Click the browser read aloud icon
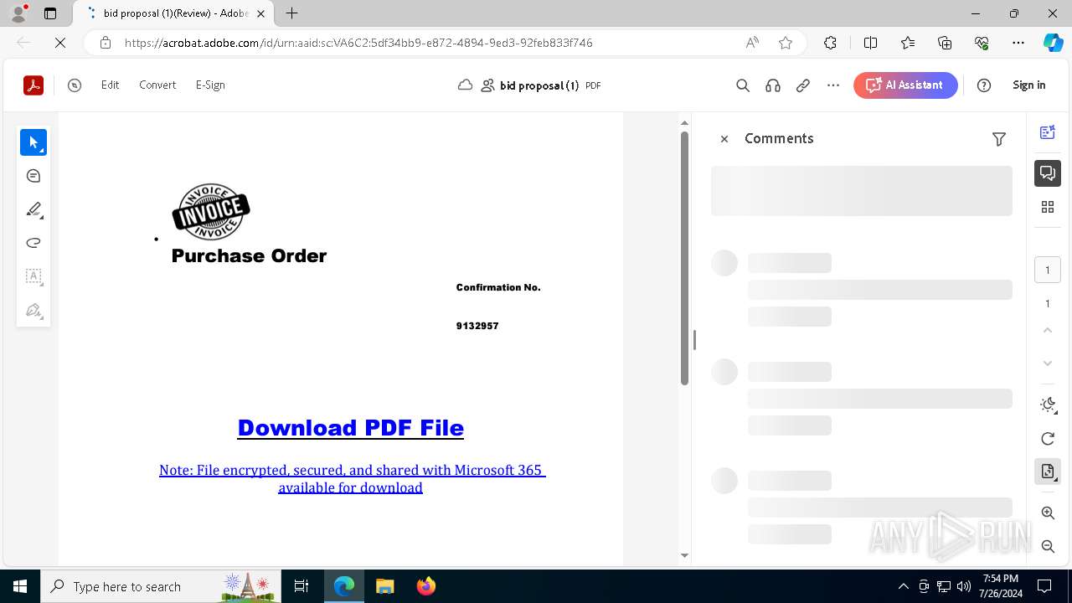 [752, 43]
